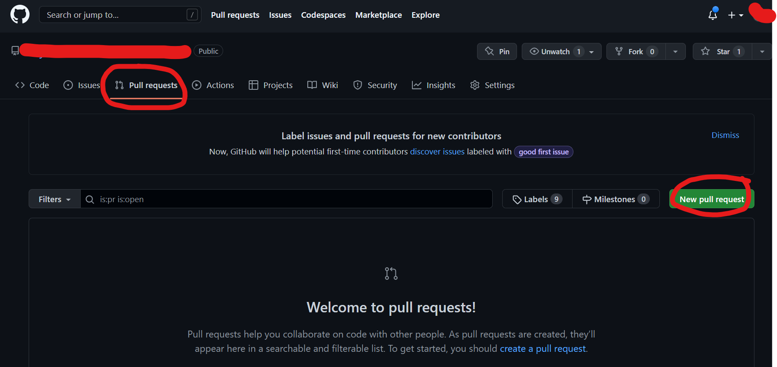Click the watchers count 1 badge

(579, 52)
